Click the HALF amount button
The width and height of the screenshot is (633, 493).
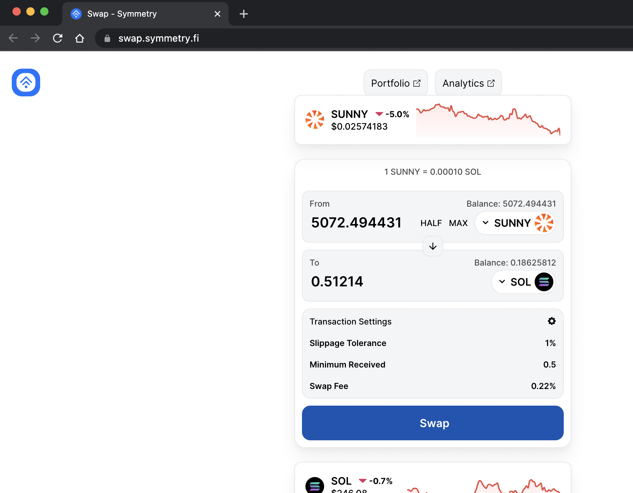[431, 223]
